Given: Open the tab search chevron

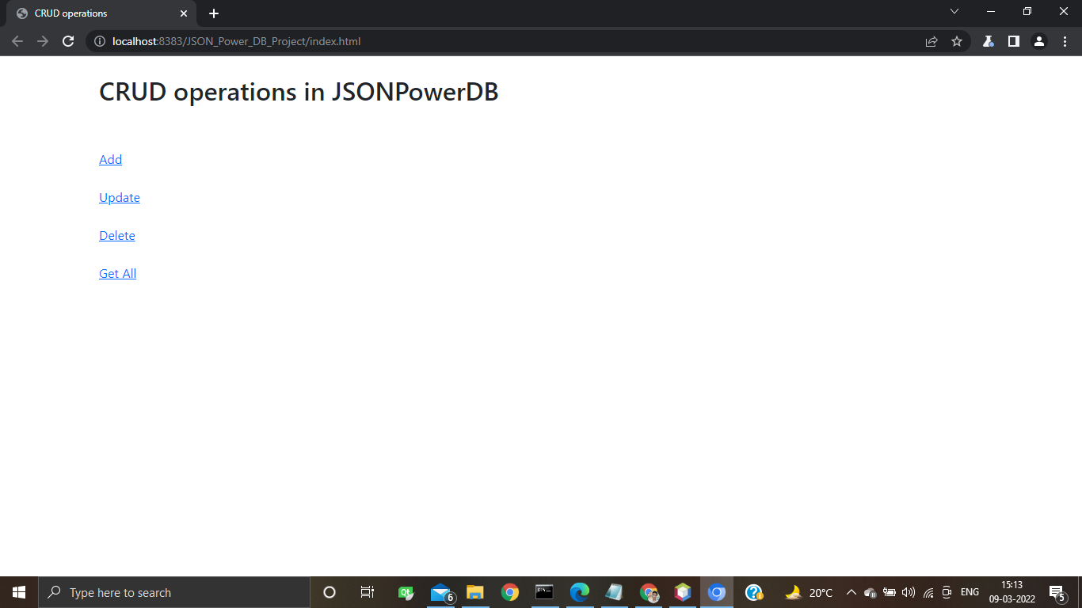Looking at the screenshot, I should tap(954, 12).
